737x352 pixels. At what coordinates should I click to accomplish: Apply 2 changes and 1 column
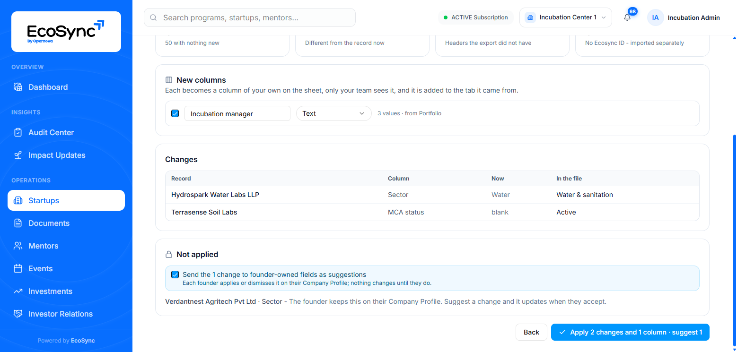click(x=630, y=332)
